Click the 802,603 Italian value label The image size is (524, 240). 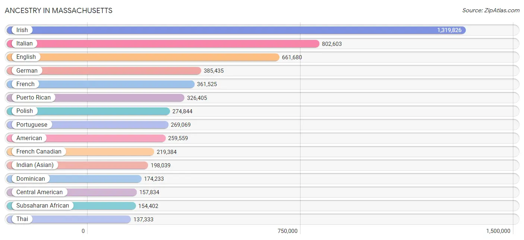332,44
